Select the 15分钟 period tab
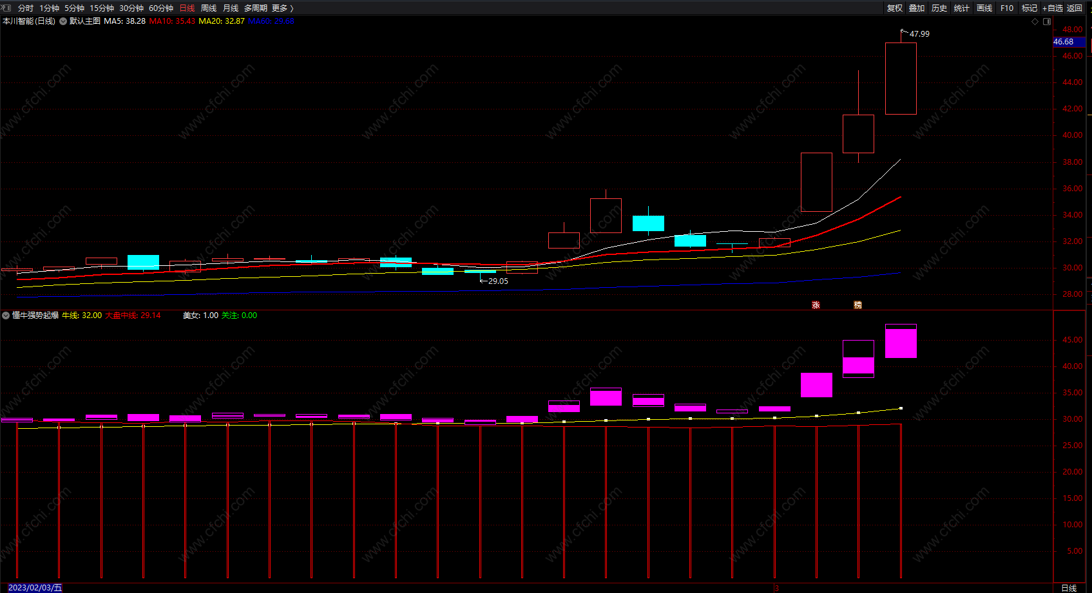The image size is (1092, 593). pyautogui.click(x=102, y=8)
